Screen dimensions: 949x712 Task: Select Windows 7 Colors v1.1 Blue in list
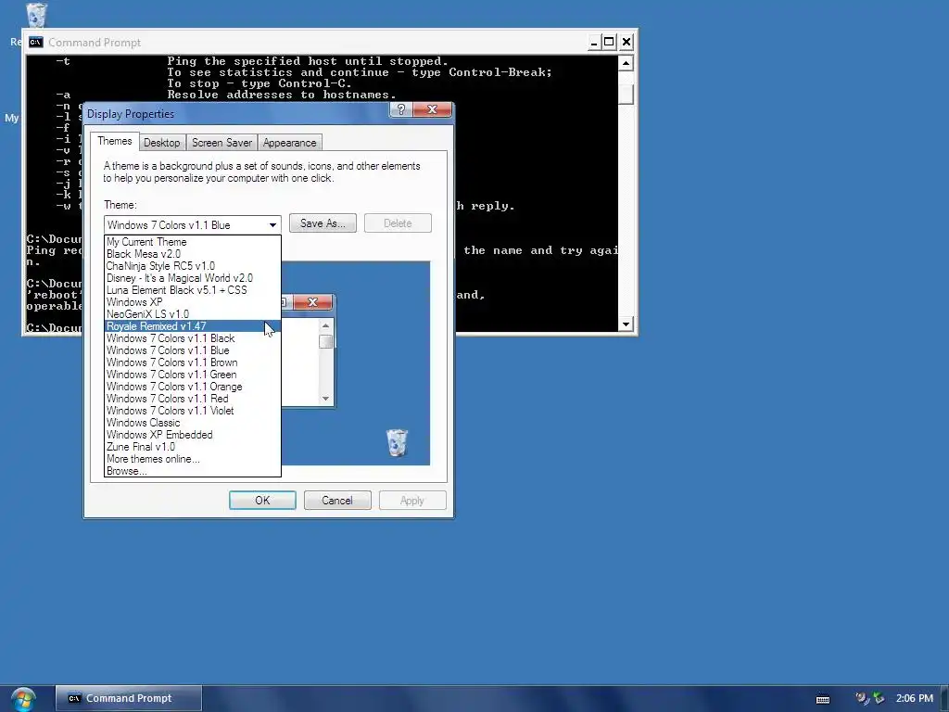[193, 350]
